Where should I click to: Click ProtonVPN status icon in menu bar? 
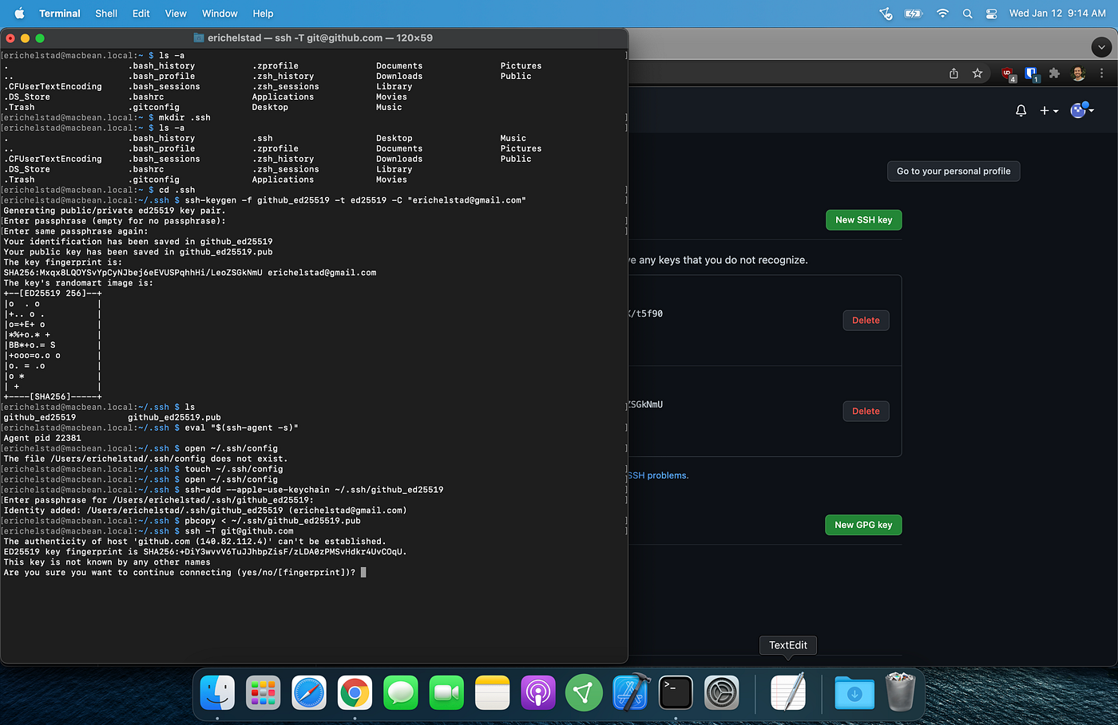[x=886, y=14]
